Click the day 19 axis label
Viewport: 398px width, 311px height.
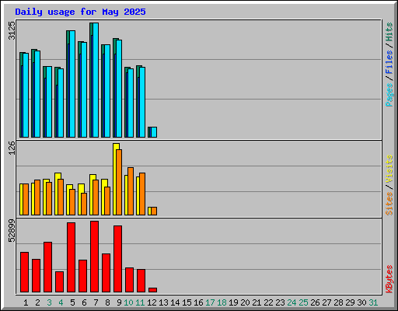pyautogui.click(x=233, y=302)
